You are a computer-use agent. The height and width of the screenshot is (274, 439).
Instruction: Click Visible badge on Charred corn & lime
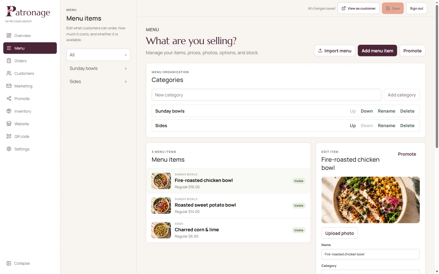click(299, 230)
